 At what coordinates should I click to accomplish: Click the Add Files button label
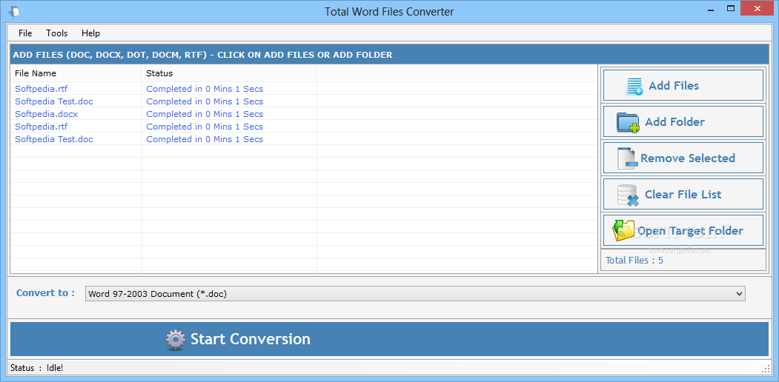pyautogui.click(x=674, y=86)
